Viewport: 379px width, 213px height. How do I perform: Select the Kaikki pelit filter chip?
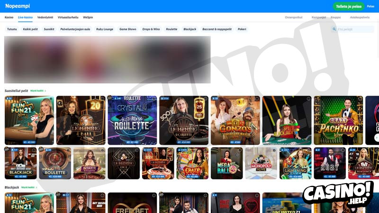click(x=30, y=29)
